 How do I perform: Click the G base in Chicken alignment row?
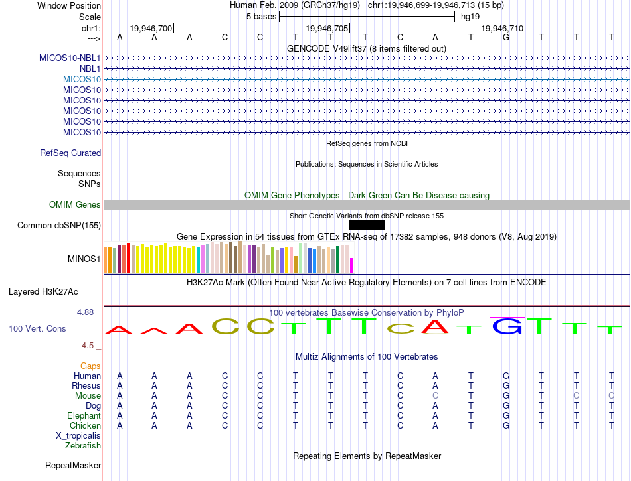pos(506,425)
